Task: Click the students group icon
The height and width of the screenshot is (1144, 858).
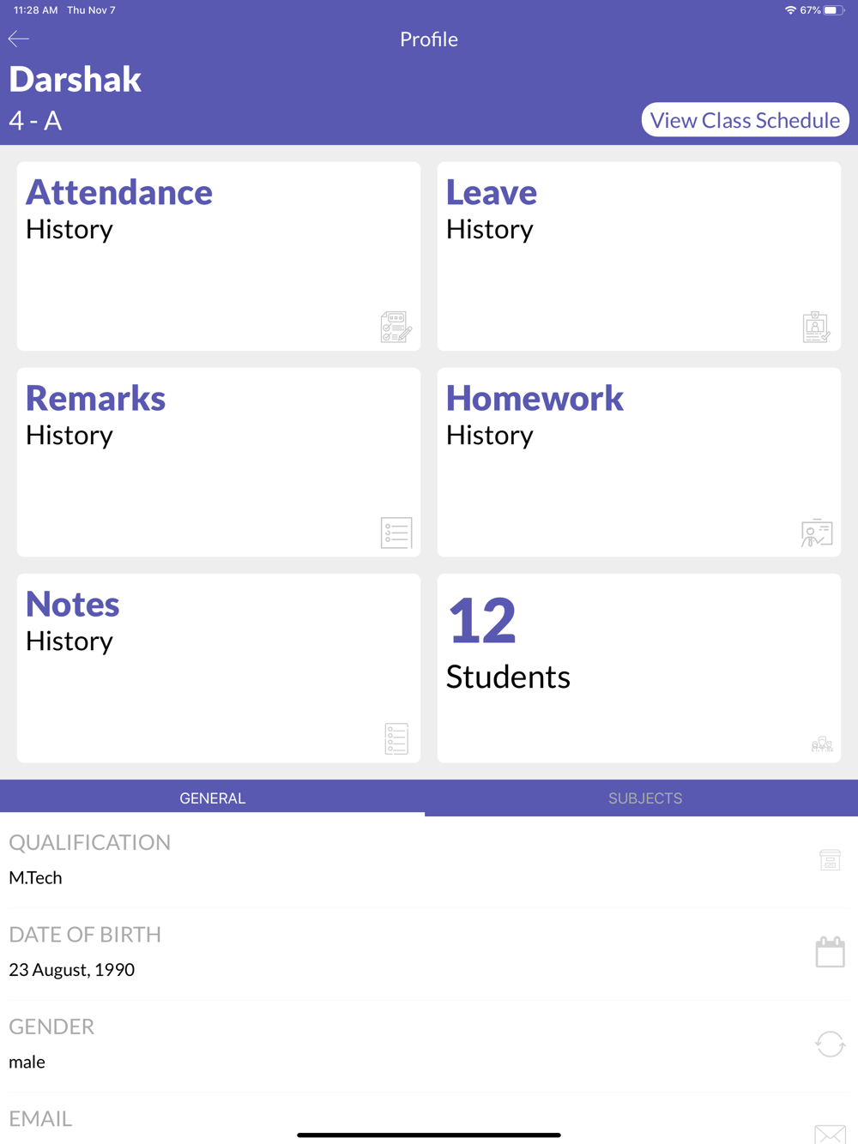Action: 822,744
